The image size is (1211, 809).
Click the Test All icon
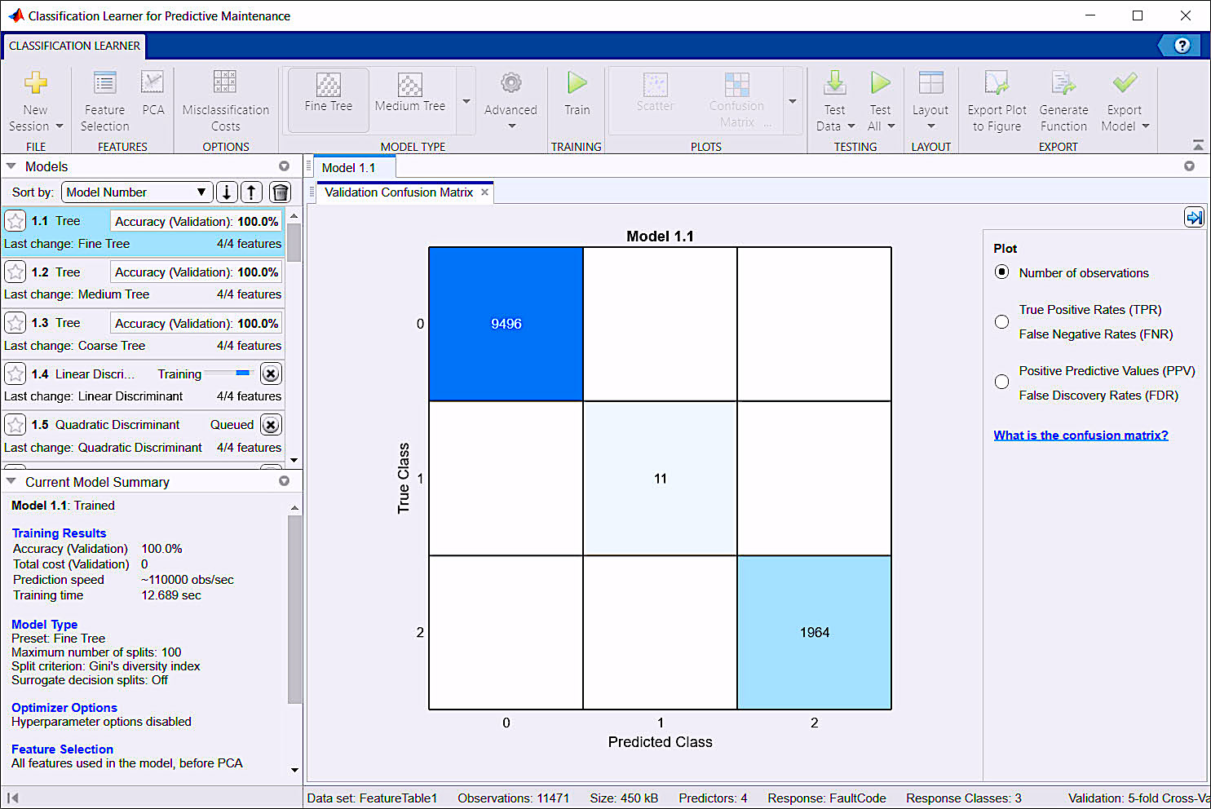880,84
